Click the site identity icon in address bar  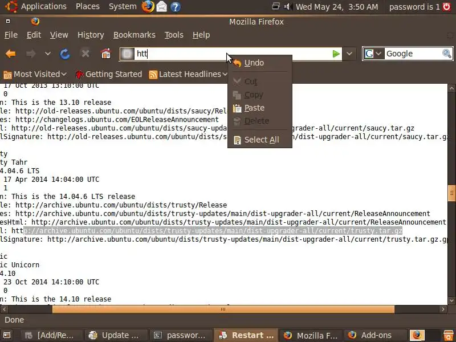click(x=127, y=54)
